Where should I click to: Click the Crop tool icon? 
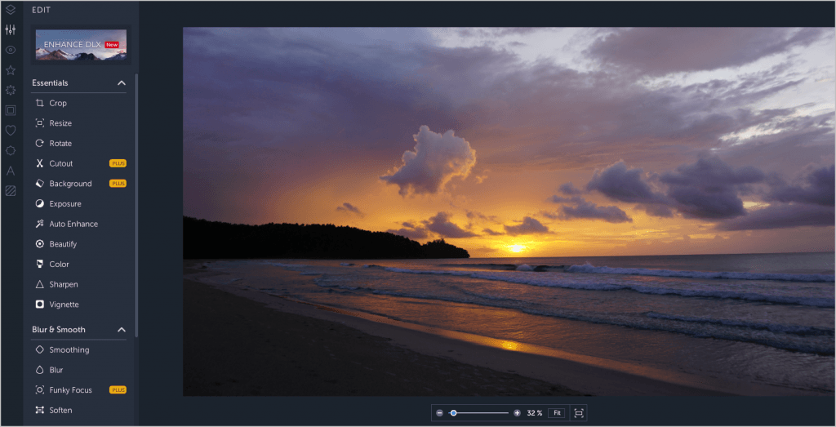point(39,103)
